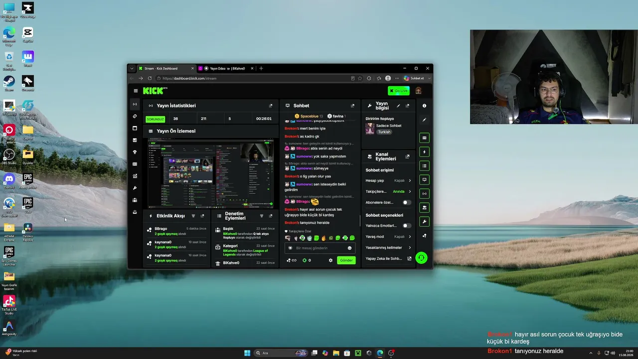
Task: Toggle Abonelere özel chat switch
Action: tap(407, 202)
